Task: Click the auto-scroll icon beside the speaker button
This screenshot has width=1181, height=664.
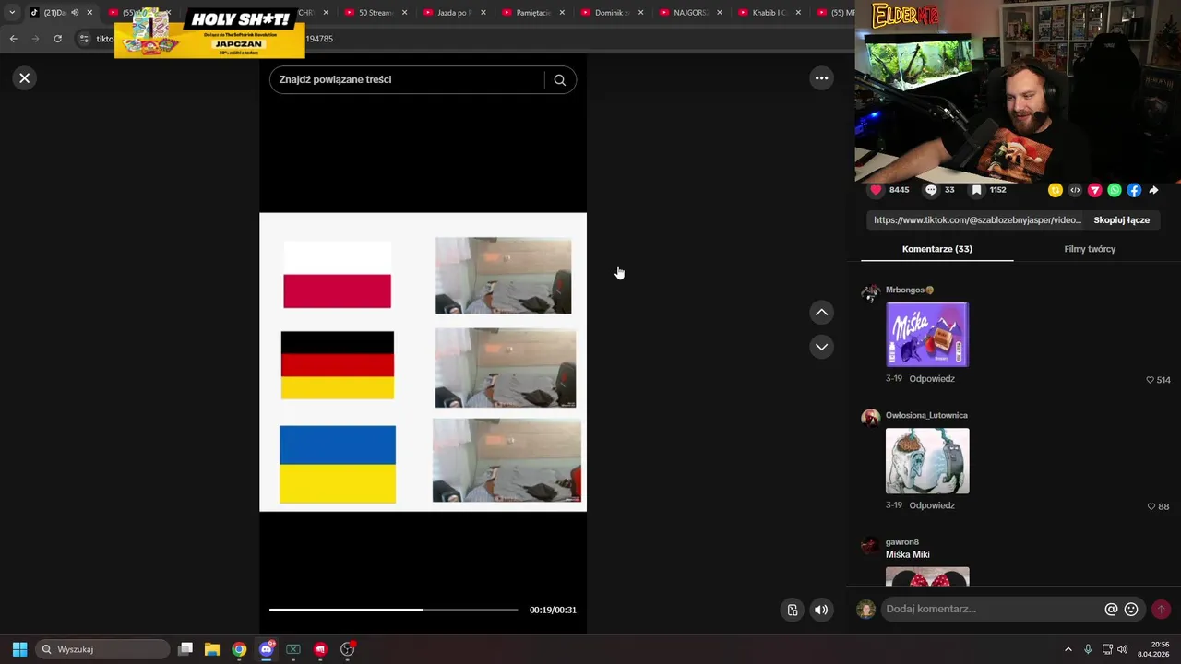Action: pyautogui.click(x=792, y=610)
